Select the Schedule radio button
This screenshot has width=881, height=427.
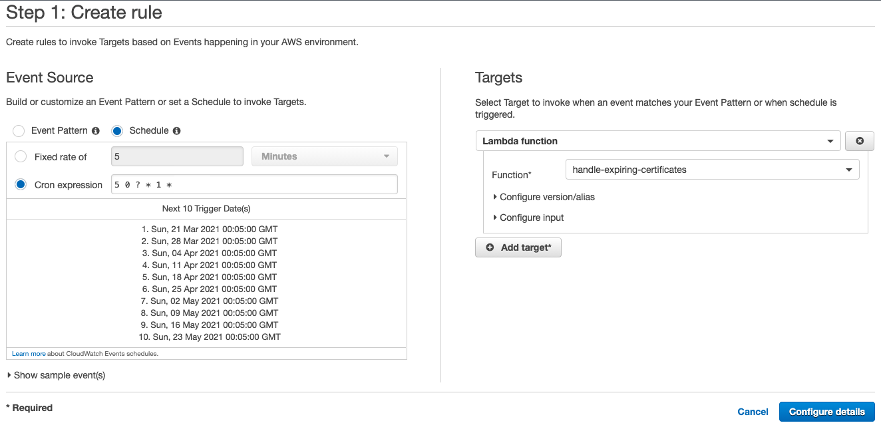click(118, 130)
